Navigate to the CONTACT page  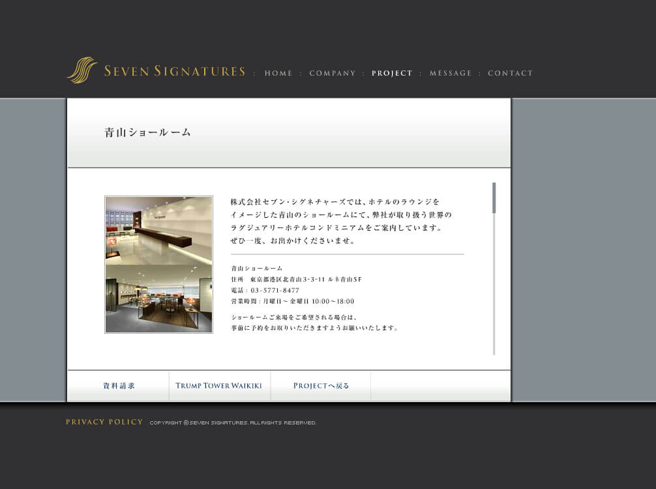[510, 73]
